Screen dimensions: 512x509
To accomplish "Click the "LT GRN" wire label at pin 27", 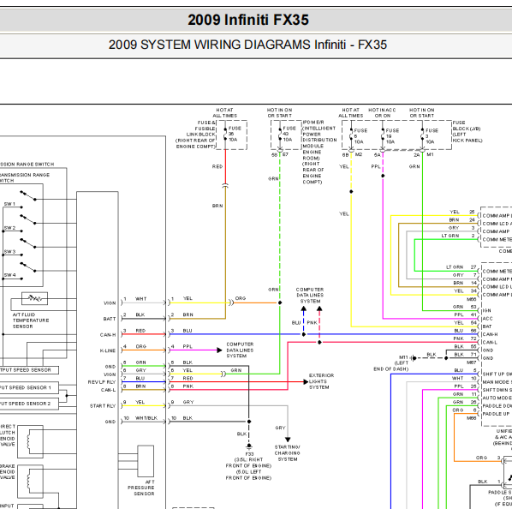I will point(455,267).
